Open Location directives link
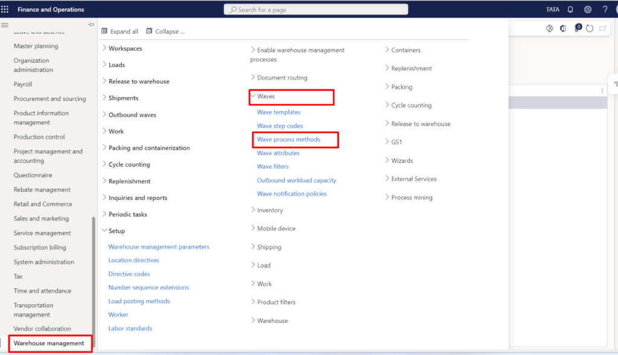 pyautogui.click(x=133, y=260)
